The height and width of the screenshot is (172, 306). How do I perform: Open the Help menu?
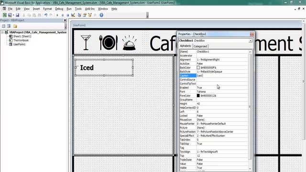click(114, 9)
